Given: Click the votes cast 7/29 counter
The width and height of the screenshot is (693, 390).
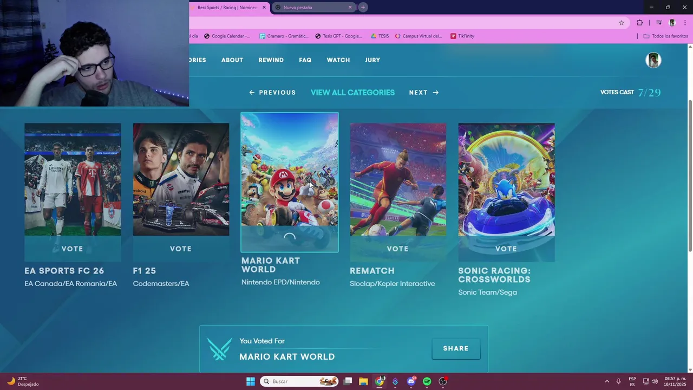Looking at the screenshot, I should click(631, 93).
